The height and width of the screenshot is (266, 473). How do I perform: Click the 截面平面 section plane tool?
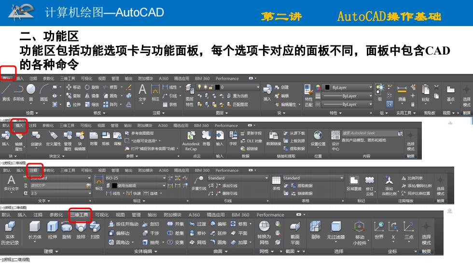pyautogui.click(x=295, y=233)
